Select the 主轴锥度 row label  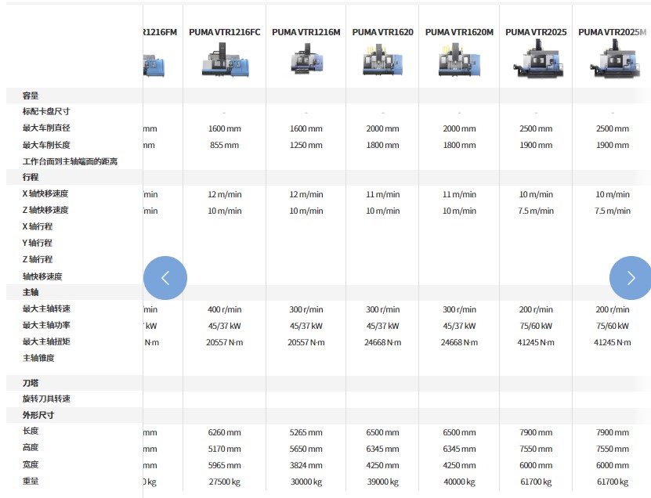click(38, 358)
